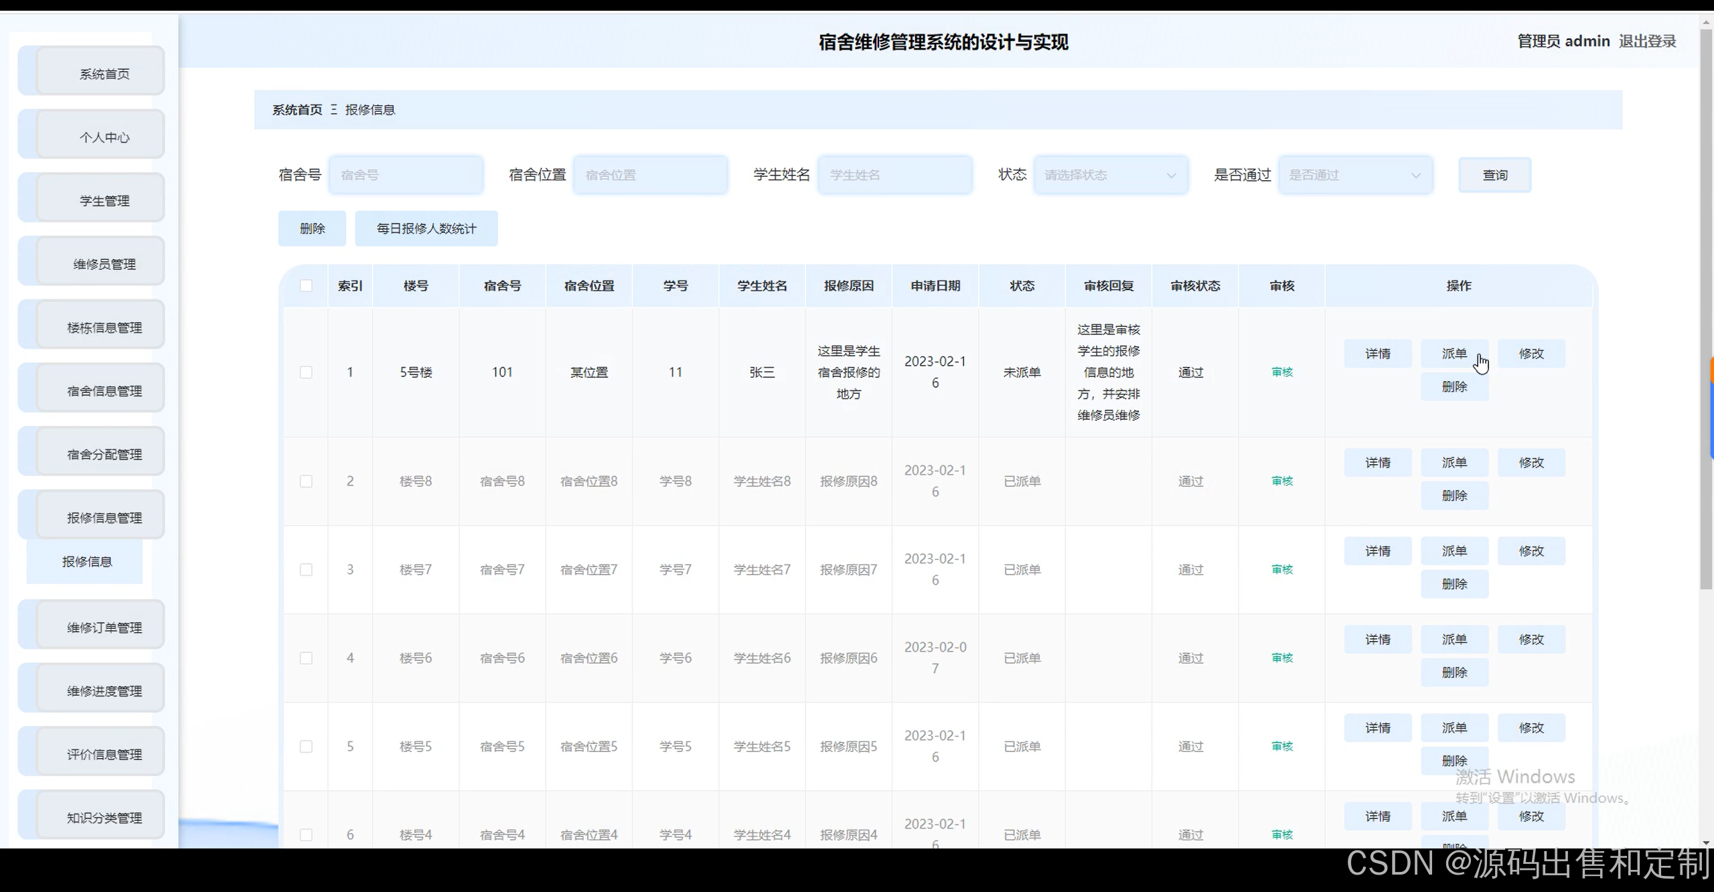The width and height of the screenshot is (1714, 892).
Task: Click 派单 button for row 1
Action: (1454, 354)
